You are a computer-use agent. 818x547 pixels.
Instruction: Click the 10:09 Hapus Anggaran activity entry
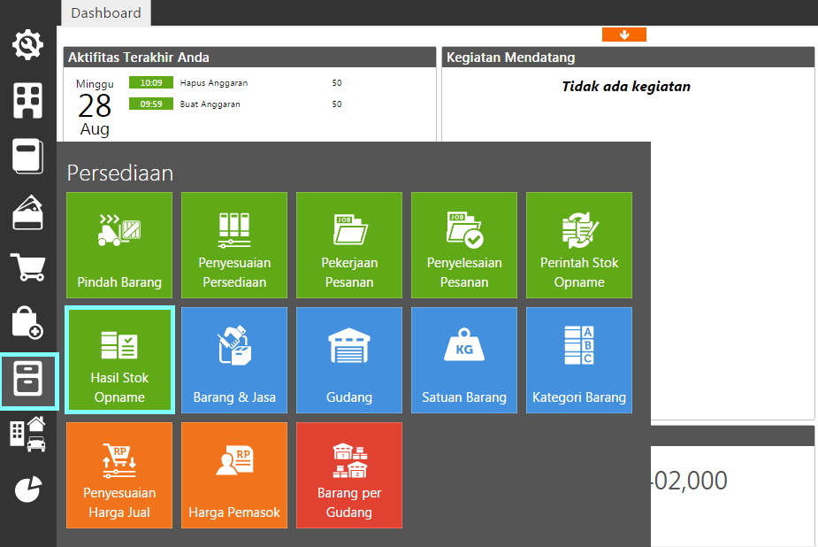coord(214,83)
